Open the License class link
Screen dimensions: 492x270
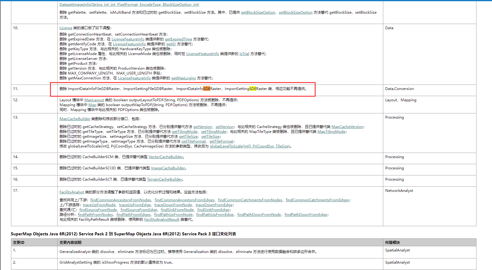[x=66, y=28]
